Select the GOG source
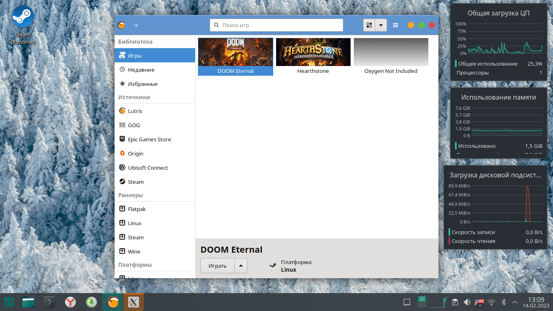The width and height of the screenshot is (553, 311). [x=155, y=125]
